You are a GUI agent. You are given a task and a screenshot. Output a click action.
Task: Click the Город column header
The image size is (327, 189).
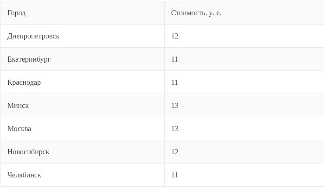tap(17, 13)
